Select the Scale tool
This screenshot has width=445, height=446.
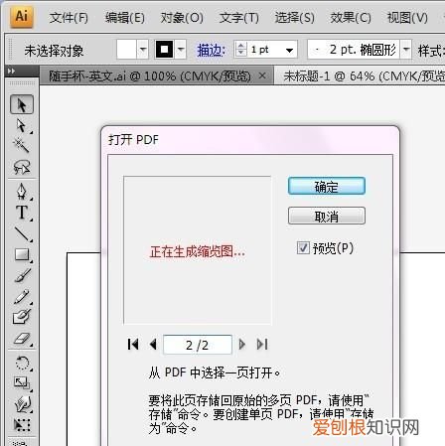[x=22, y=383]
